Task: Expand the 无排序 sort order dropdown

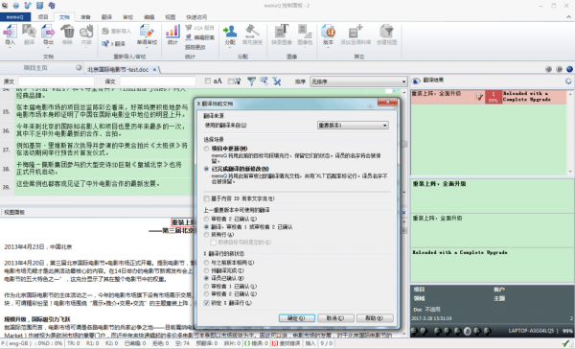Action: coord(358,81)
